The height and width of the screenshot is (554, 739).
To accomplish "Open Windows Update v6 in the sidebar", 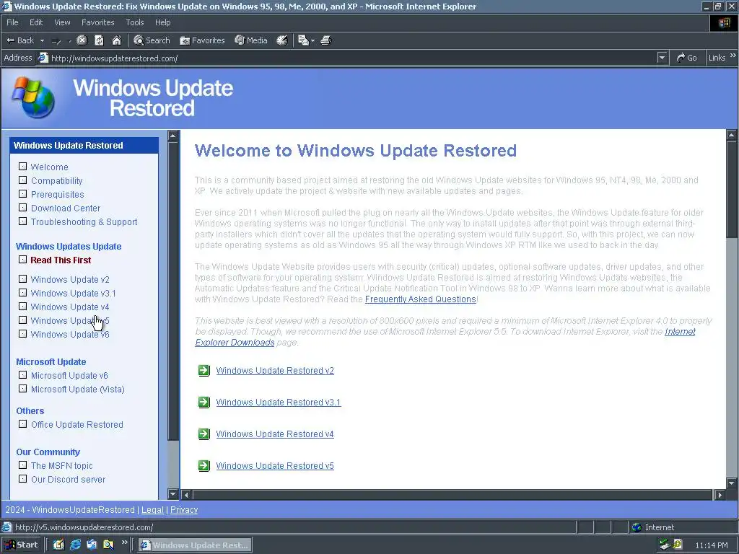I will point(70,334).
